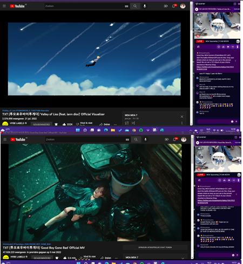Click YOUTUBE service tag in bottom Scener sidebar

tap(238, 143)
